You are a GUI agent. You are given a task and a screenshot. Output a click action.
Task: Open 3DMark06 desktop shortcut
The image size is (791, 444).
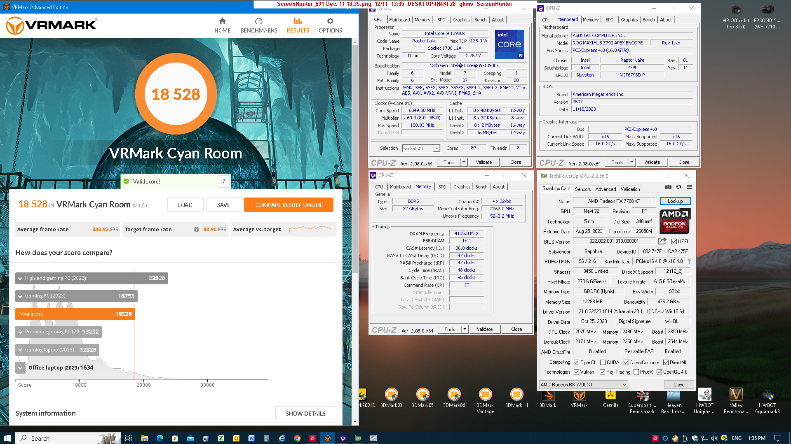tap(454, 398)
